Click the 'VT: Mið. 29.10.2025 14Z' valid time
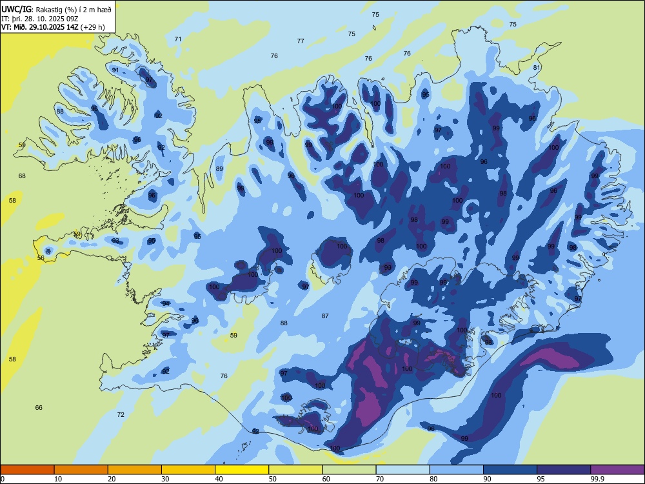The image size is (645, 484). [x=40, y=28]
